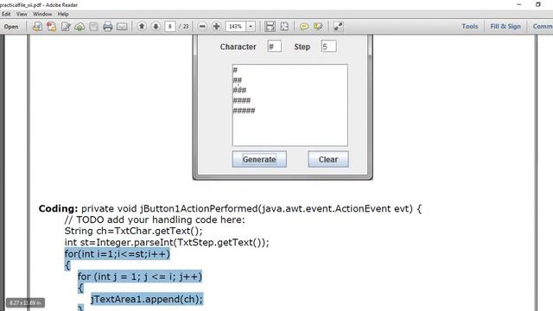Click the Step text field containing 5
This screenshot has width=553, height=311.
pyautogui.click(x=328, y=47)
